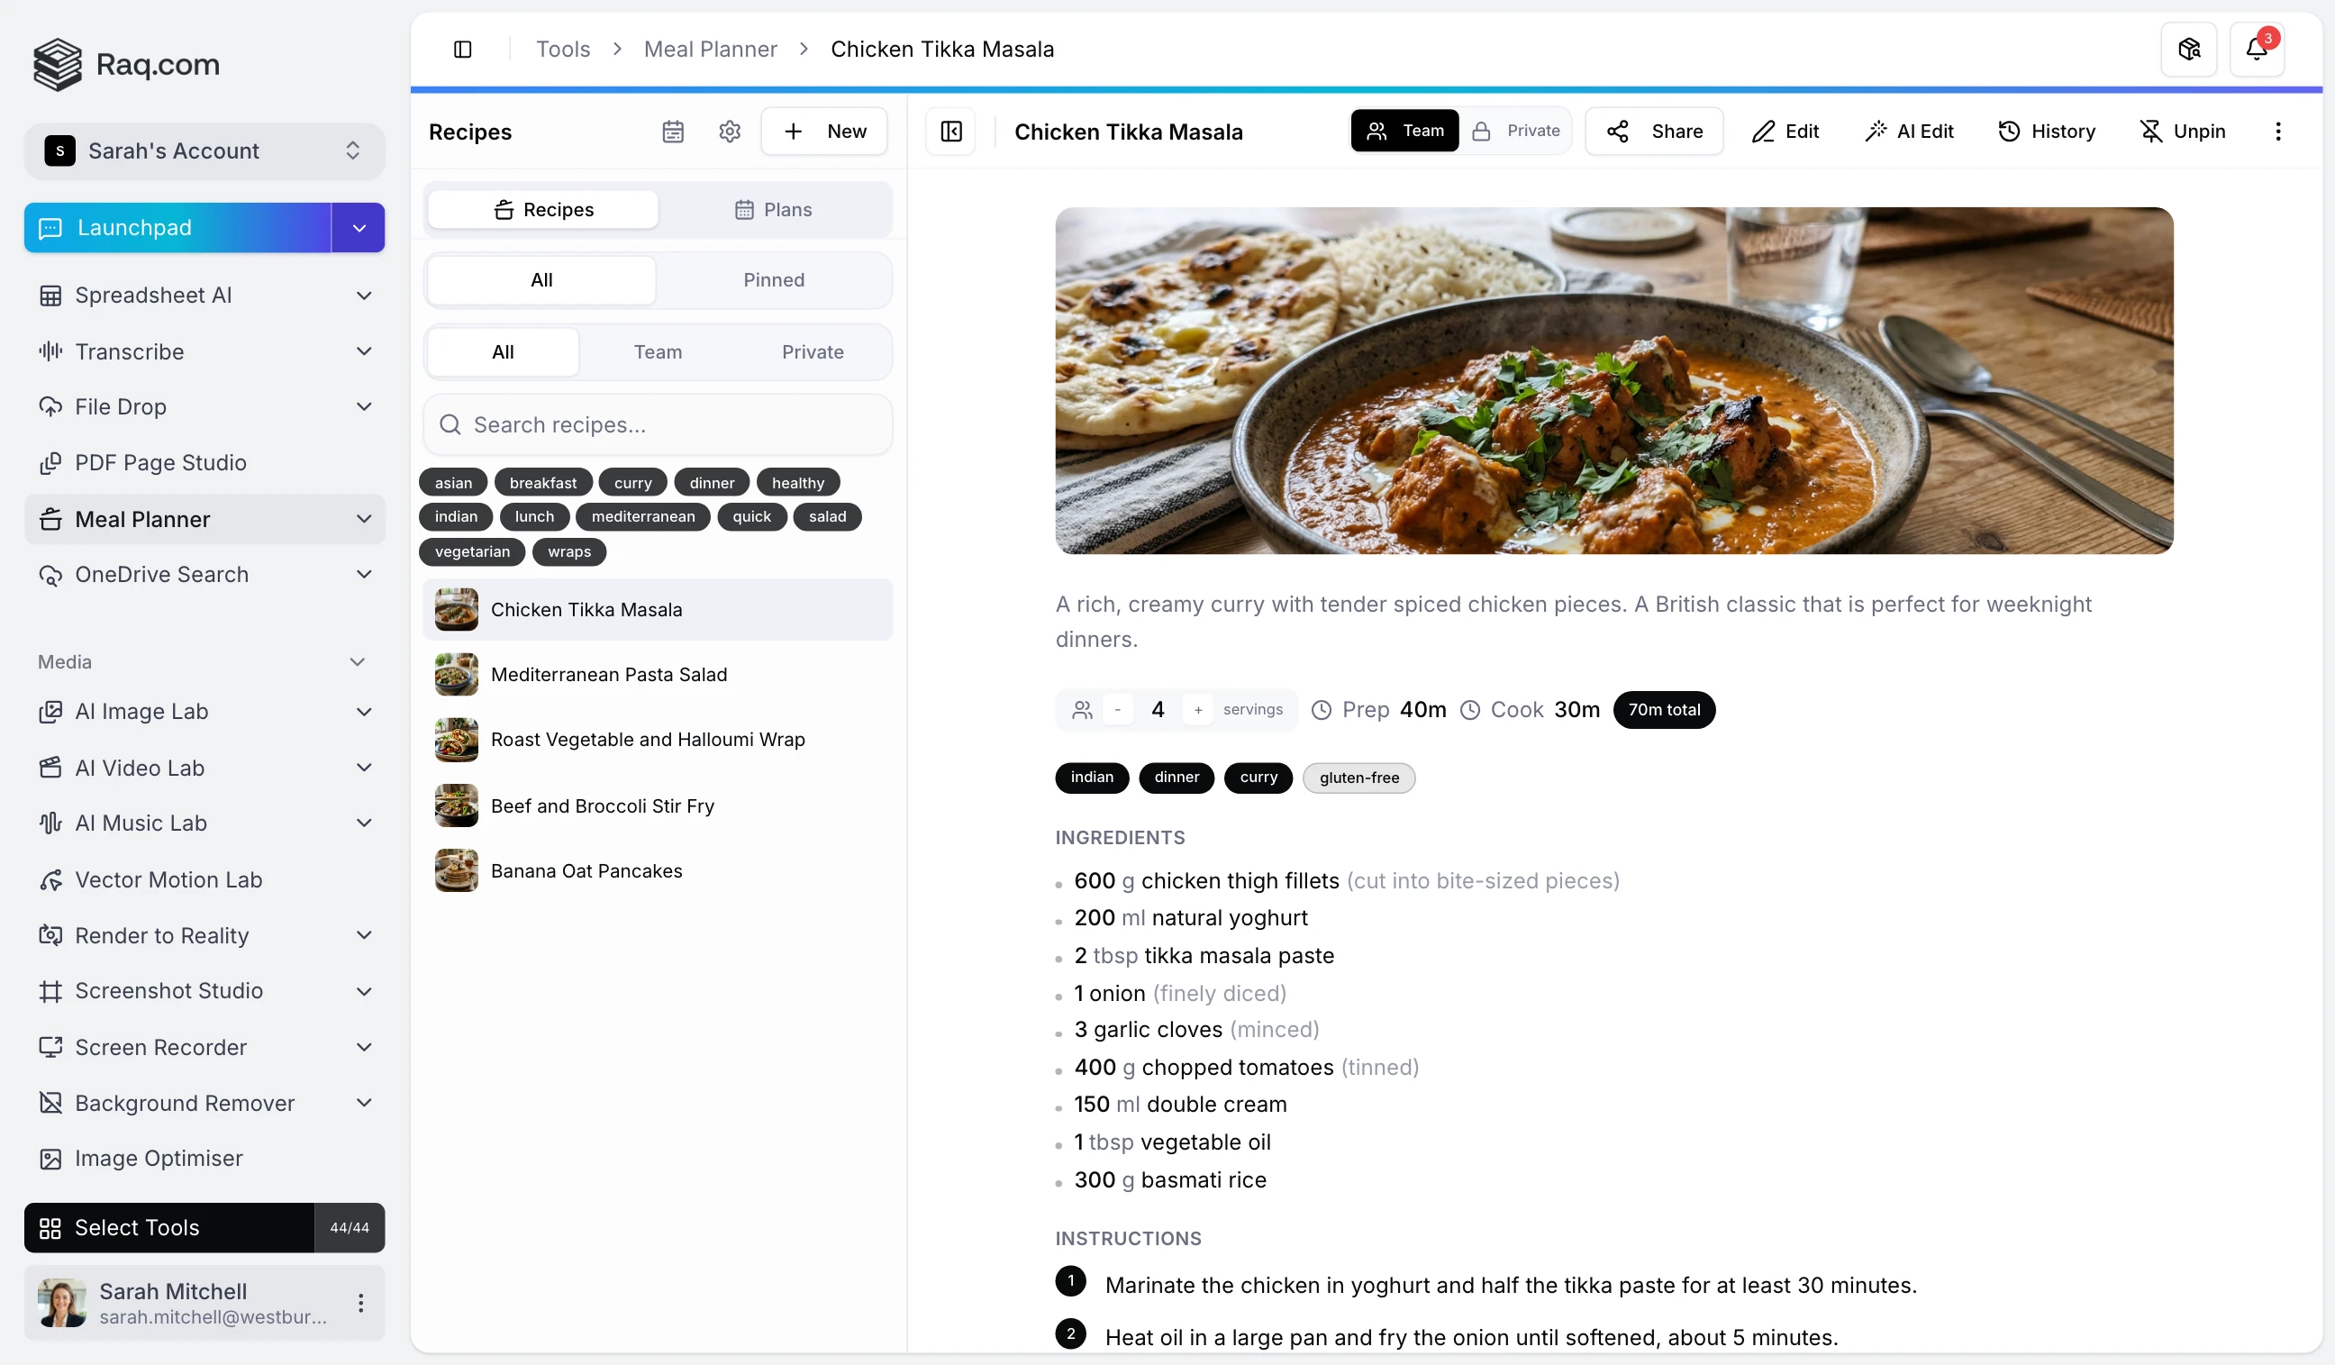Screen dimensions: 2335x1365
Task: Create a recipe with the New button
Action: (823, 131)
